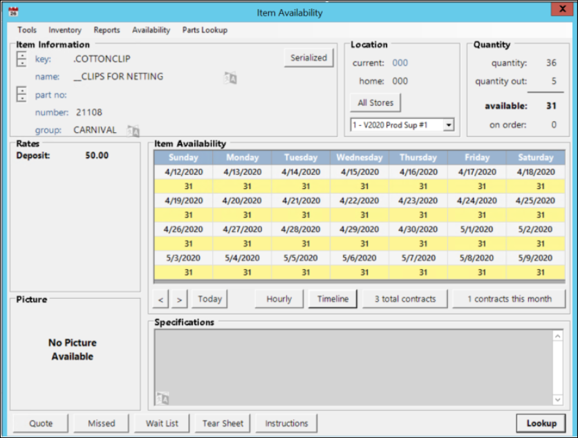This screenshot has width=578, height=438.
Task: Click the translate icon in Specifications box
Action: point(162,398)
